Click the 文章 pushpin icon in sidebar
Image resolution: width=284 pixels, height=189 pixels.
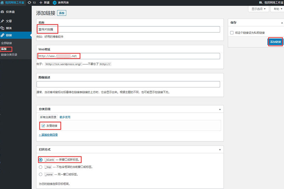click(3, 21)
